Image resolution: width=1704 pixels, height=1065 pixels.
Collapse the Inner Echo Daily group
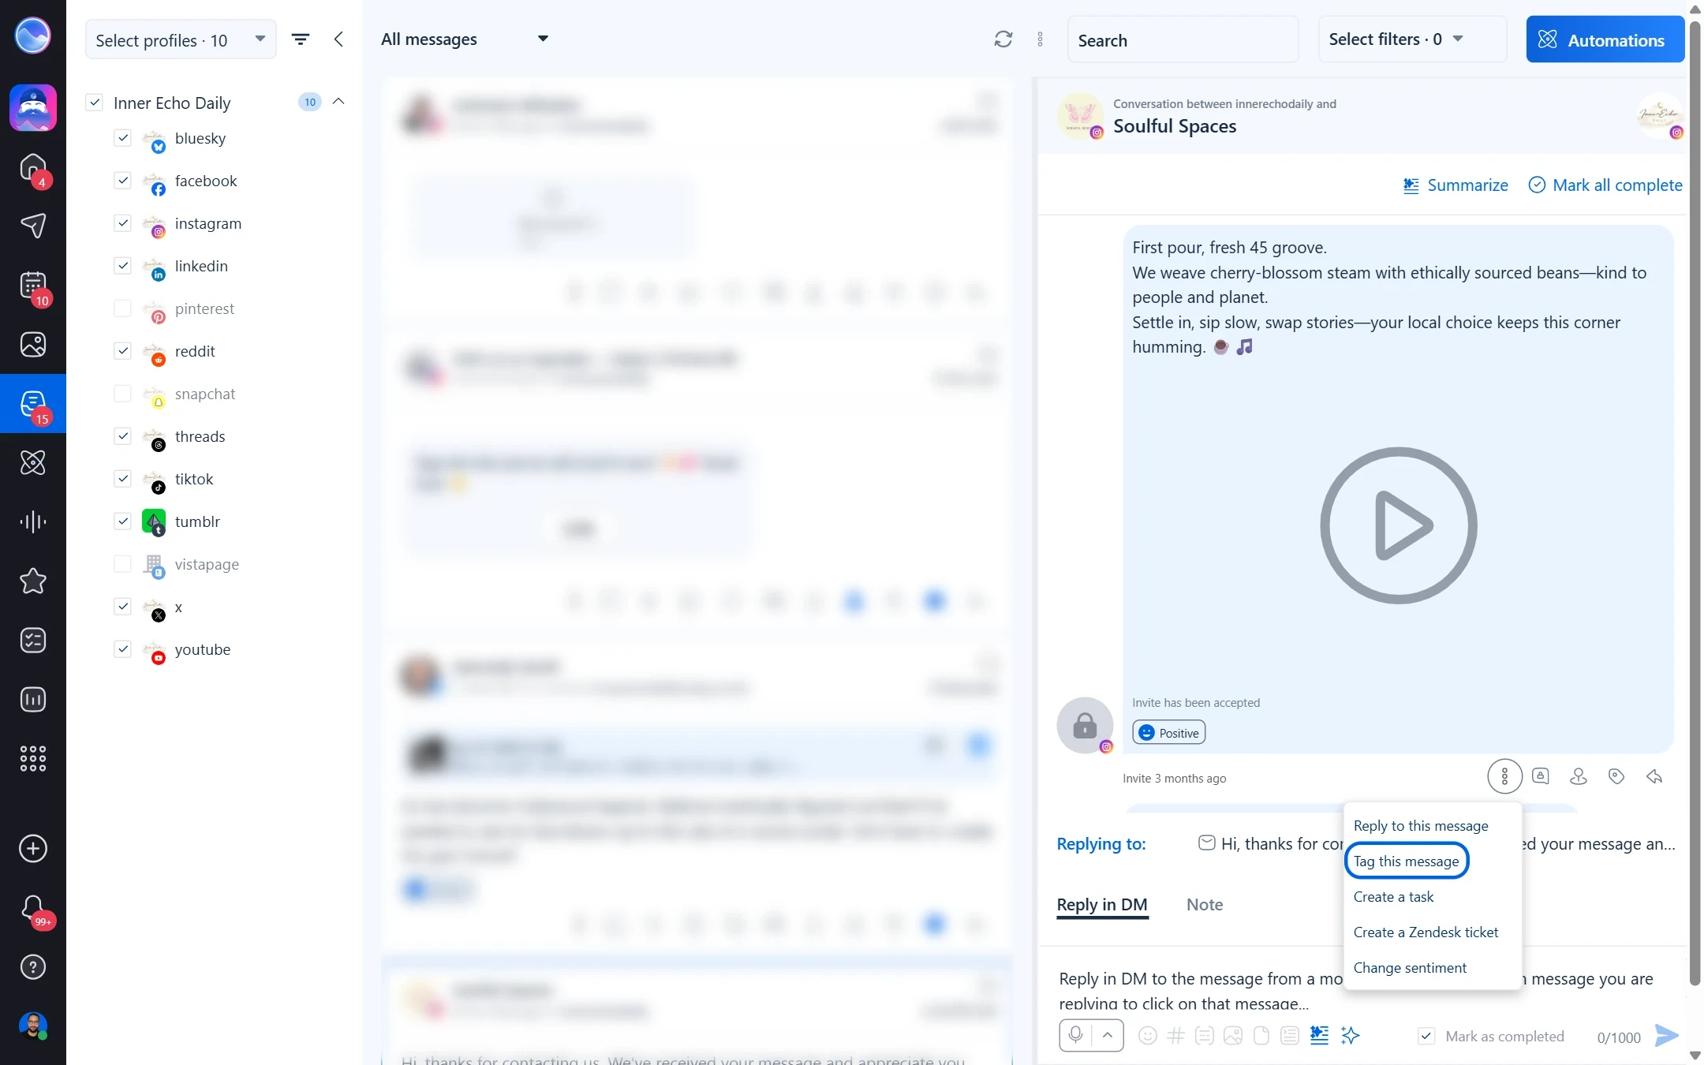click(339, 102)
